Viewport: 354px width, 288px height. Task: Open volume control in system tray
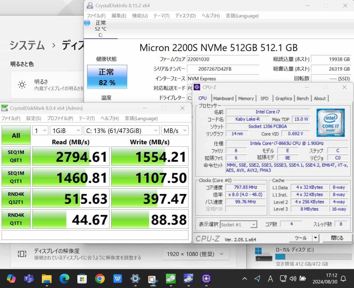tap(293, 279)
